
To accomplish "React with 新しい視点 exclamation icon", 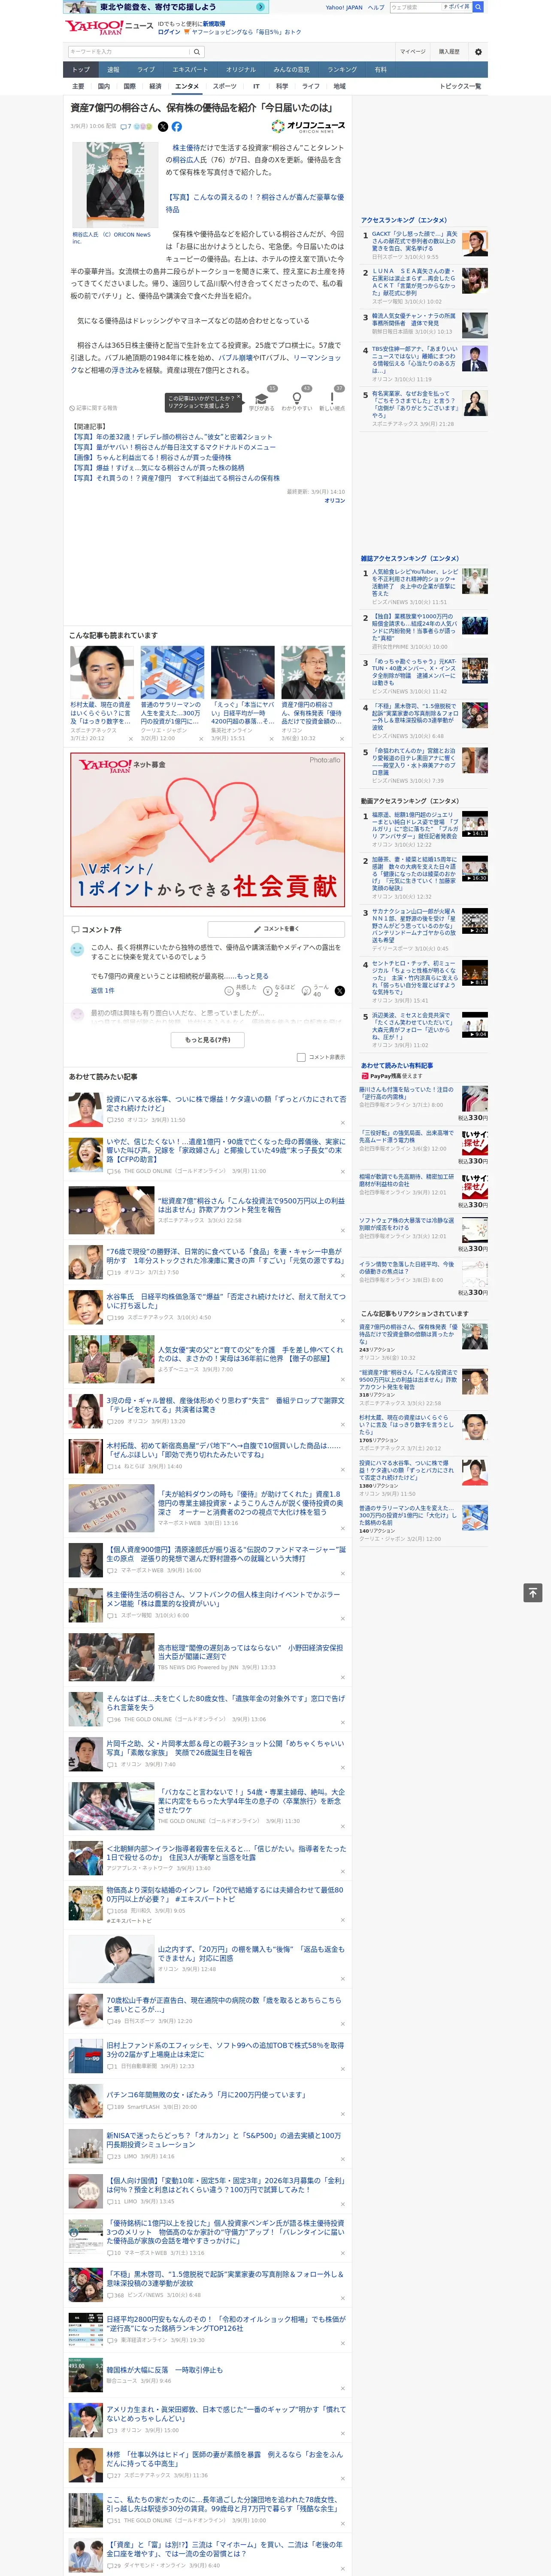I will (x=332, y=400).
